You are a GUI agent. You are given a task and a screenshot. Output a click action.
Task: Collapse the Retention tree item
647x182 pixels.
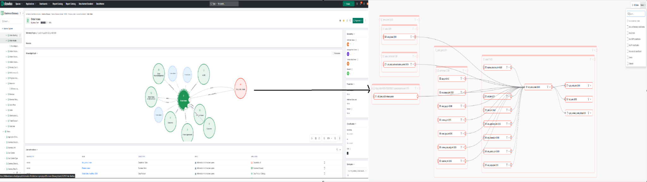pyautogui.click(x=6, y=84)
